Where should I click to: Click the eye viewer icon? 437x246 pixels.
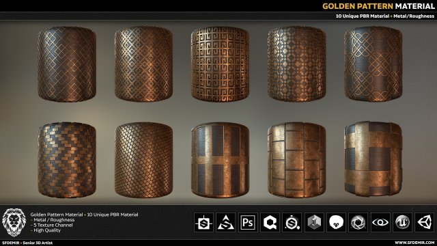coord(380,222)
